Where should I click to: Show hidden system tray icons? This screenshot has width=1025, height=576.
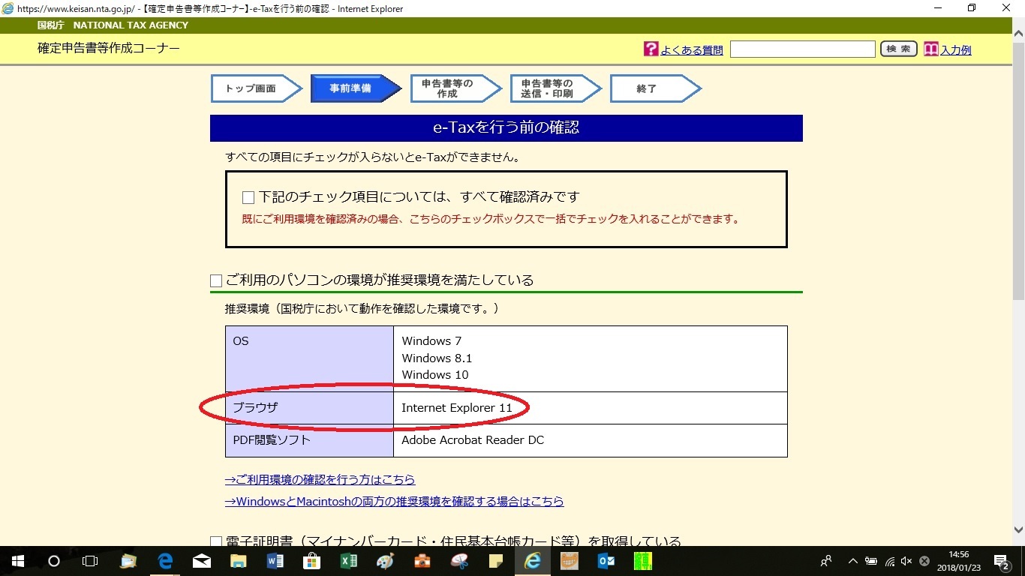(x=853, y=561)
